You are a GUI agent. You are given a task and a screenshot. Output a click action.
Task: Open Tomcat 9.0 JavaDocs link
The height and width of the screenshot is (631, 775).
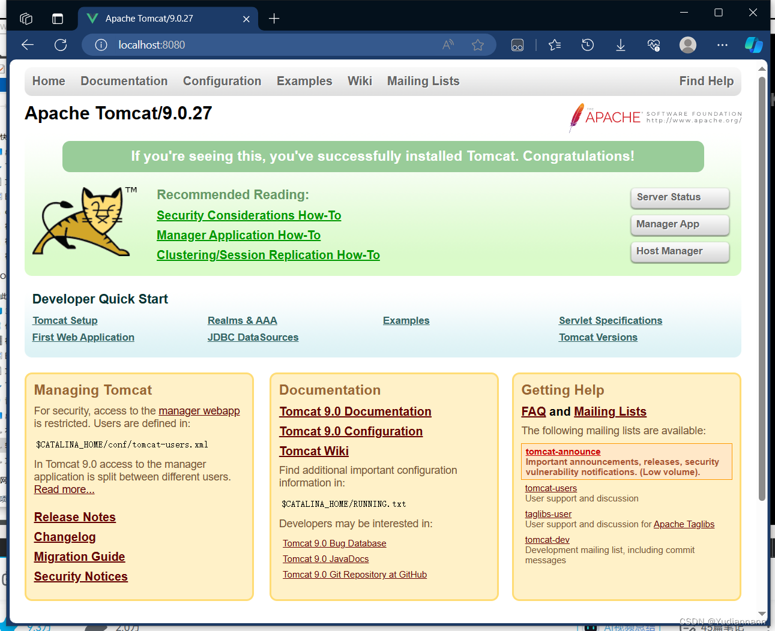click(x=326, y=559)
